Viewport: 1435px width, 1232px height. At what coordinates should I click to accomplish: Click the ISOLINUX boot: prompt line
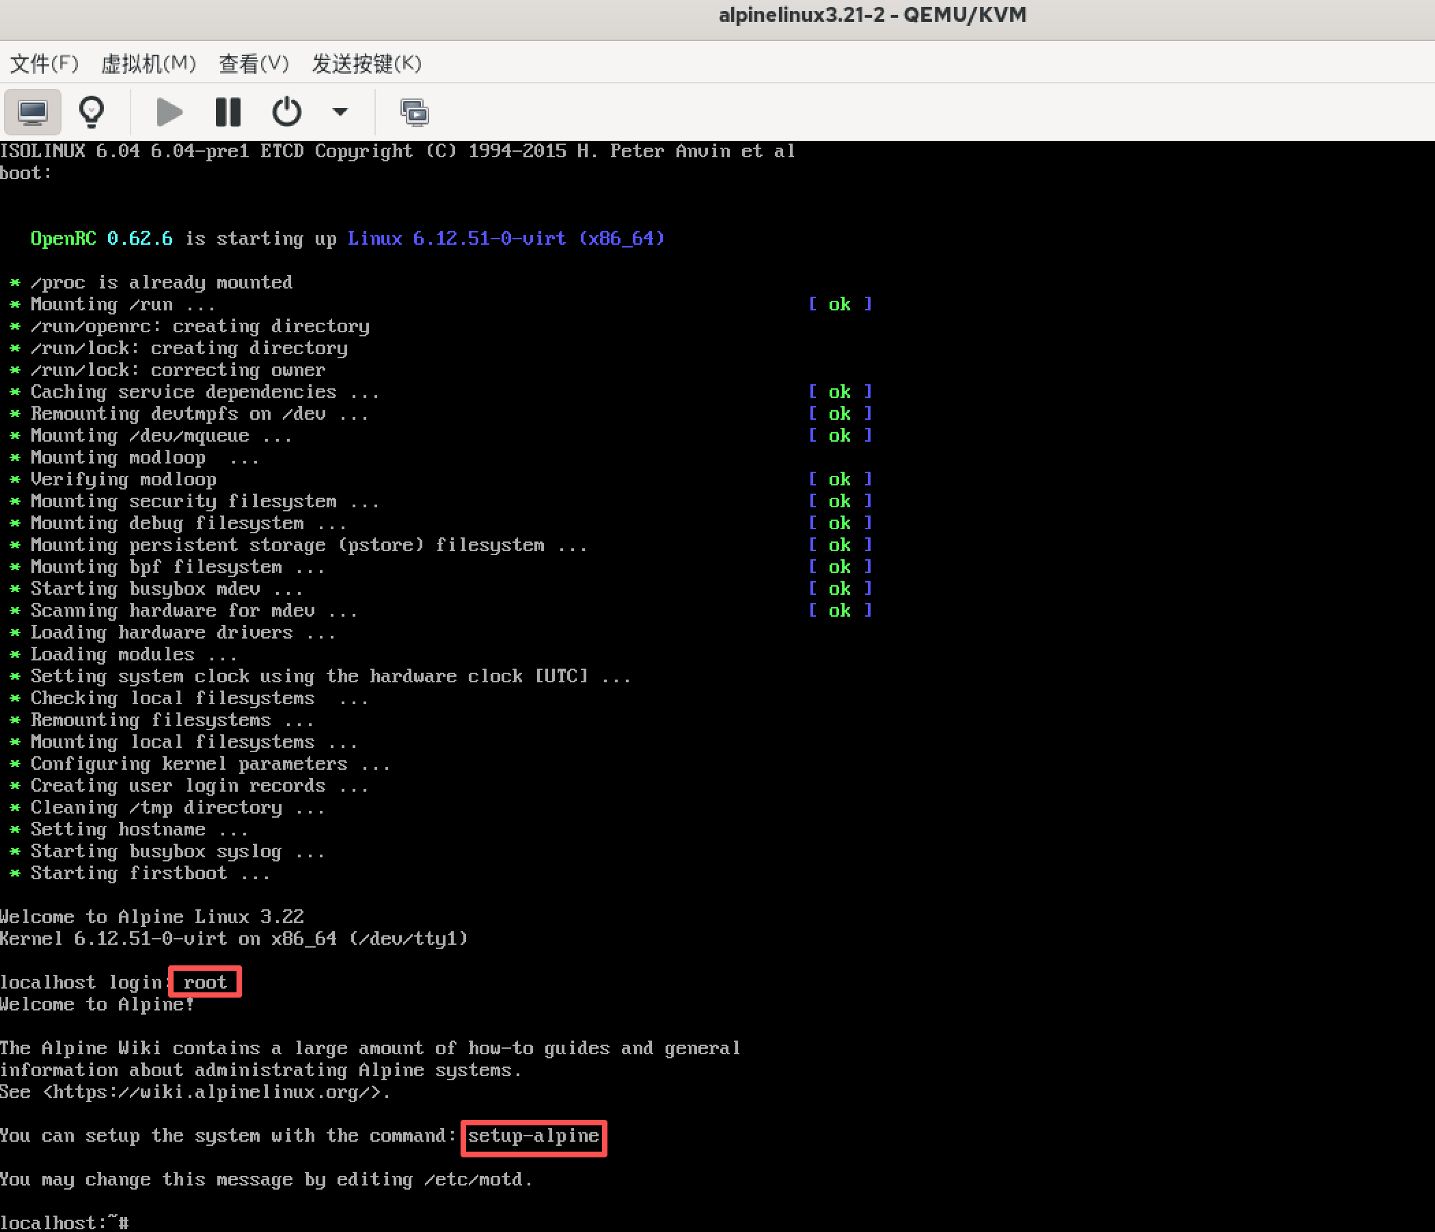click(26, 173)
